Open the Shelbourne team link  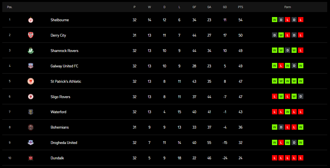pos(60,20)
